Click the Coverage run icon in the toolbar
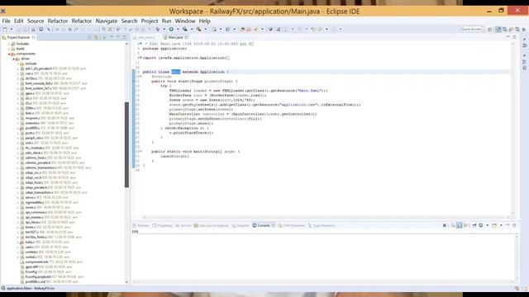529x297 pixels. click(185, 30)
